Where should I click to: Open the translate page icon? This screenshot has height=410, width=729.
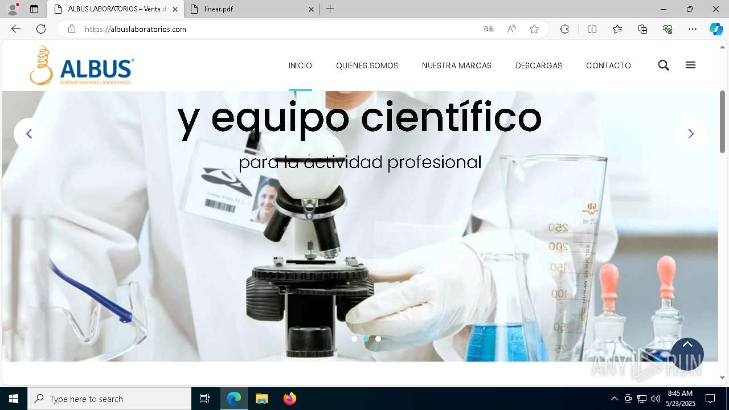[489, 29]
